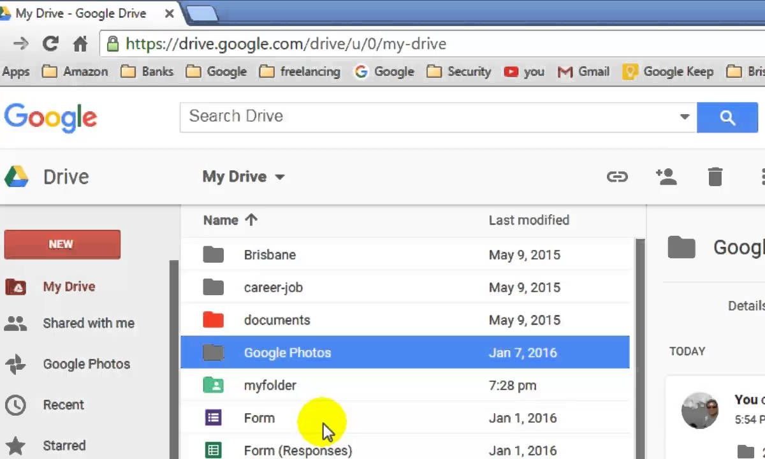Image resolution: width=765 pixels, height=459 pixels.
Task: Select the myfolder row name
Action: point(270,386)
